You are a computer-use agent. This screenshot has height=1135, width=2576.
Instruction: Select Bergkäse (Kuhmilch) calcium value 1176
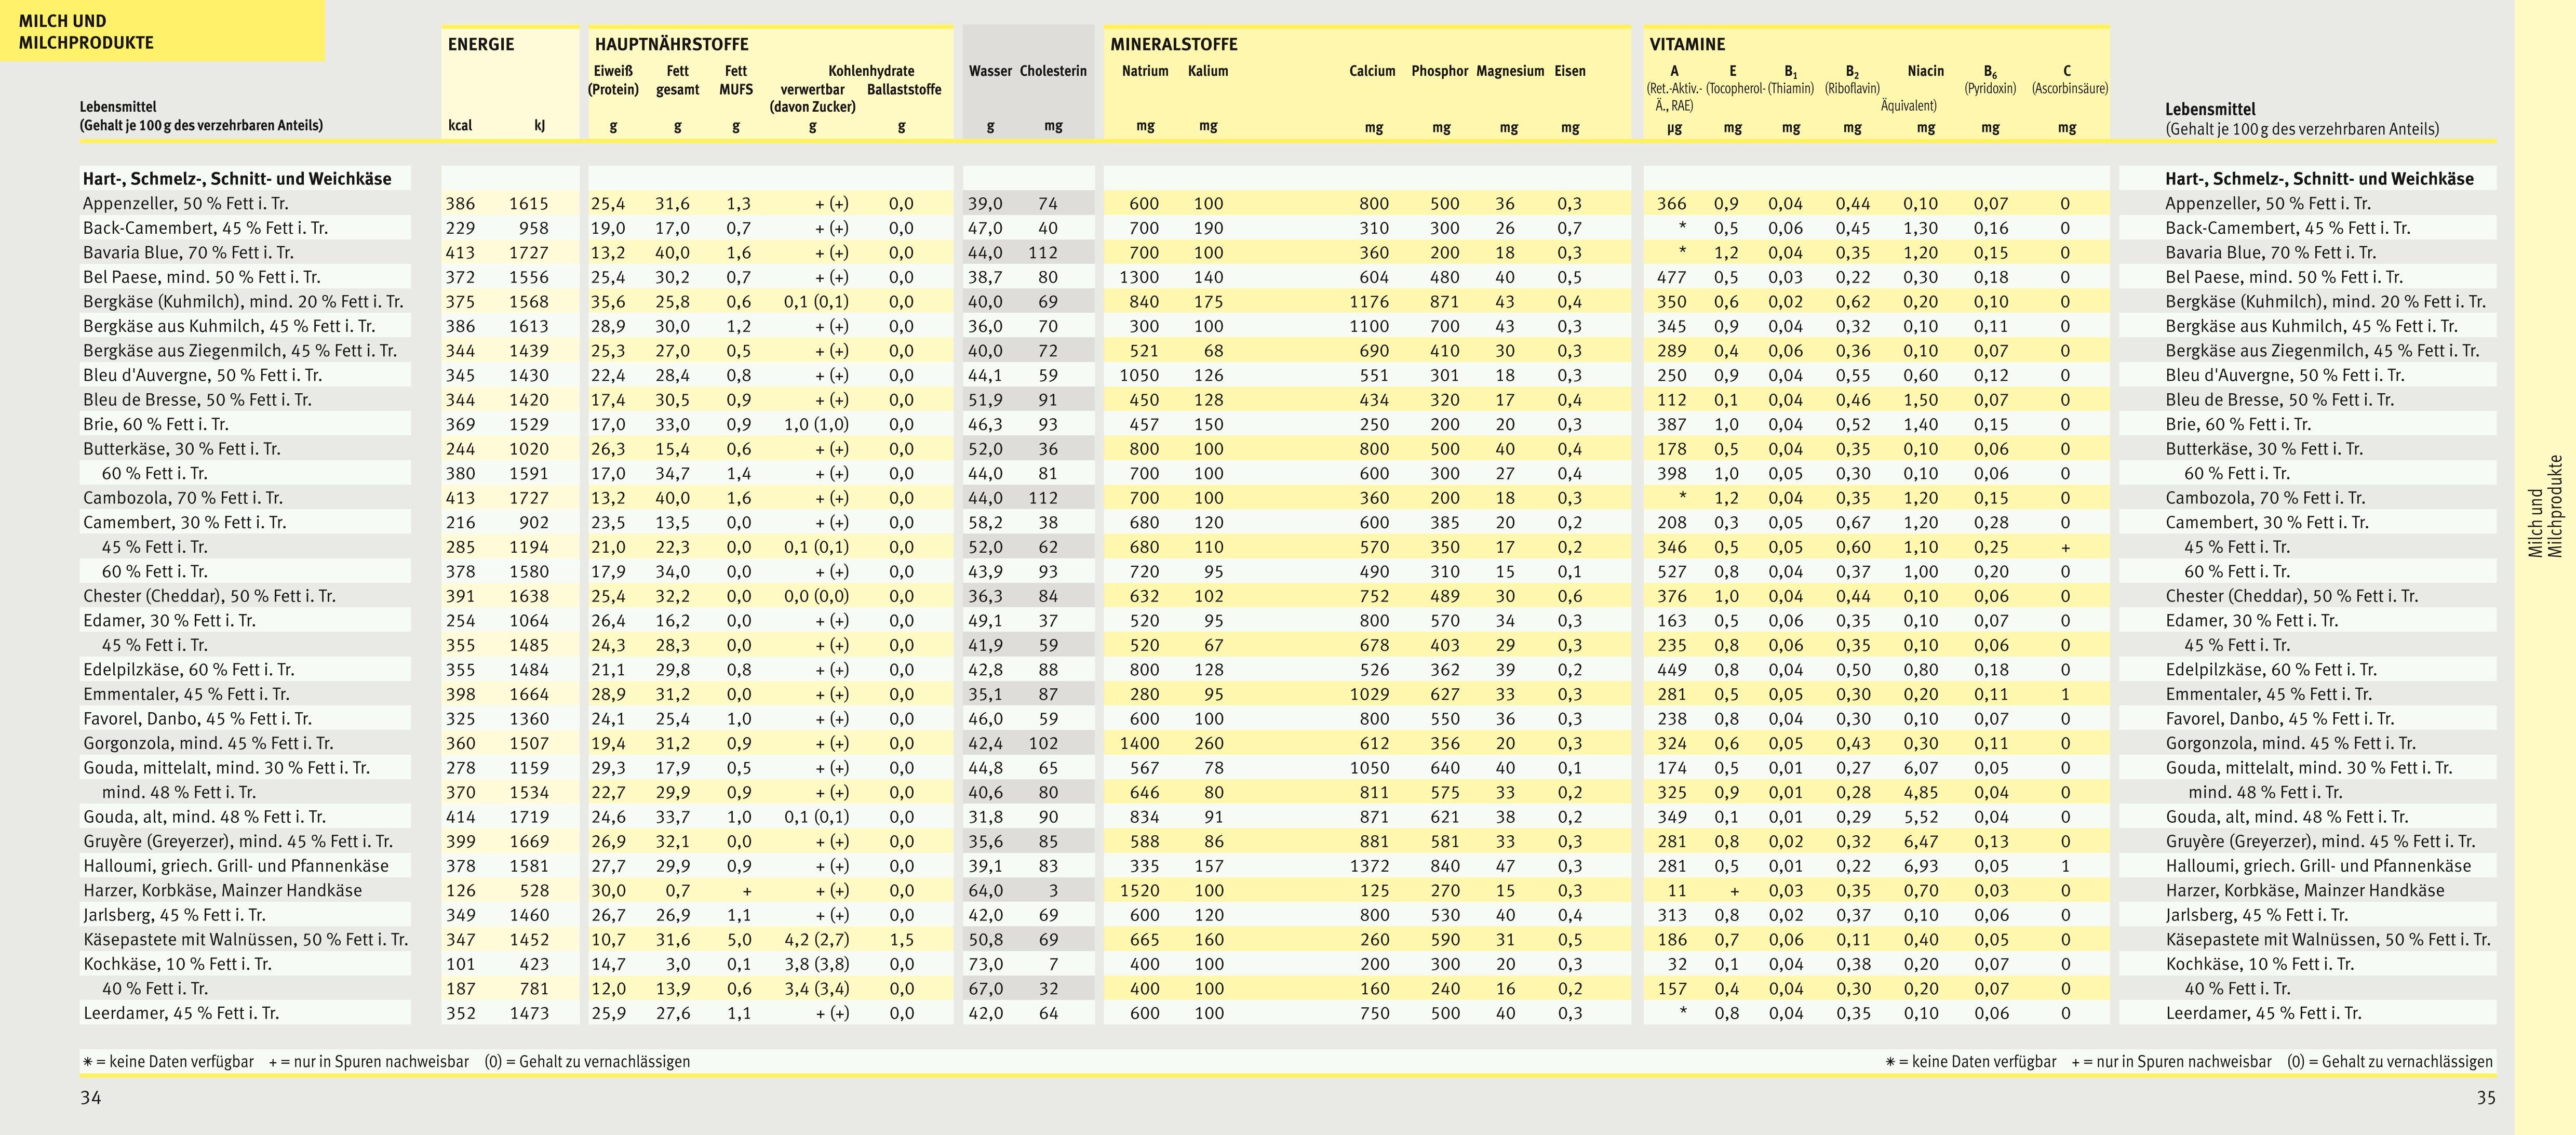tap(1368, 302)
